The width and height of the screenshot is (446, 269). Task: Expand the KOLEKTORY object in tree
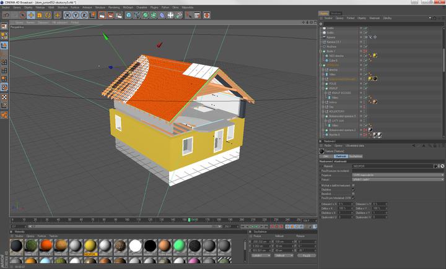coord(324,111)
